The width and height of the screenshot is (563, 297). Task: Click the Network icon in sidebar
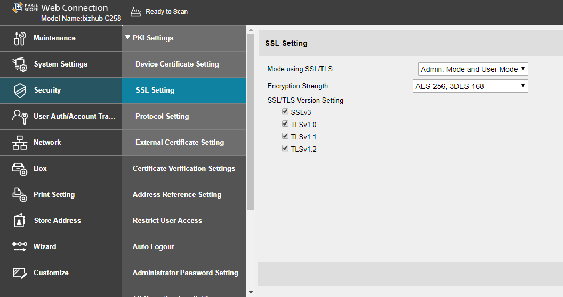[20, 143]
